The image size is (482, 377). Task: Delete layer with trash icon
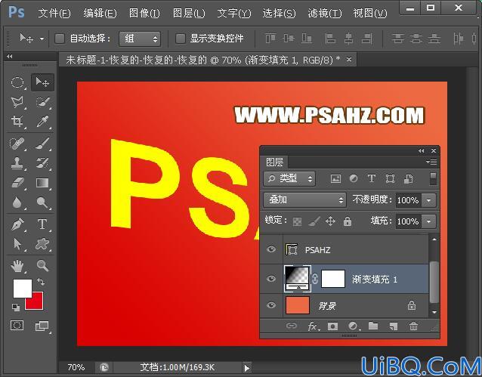click(x=414, y=326)
